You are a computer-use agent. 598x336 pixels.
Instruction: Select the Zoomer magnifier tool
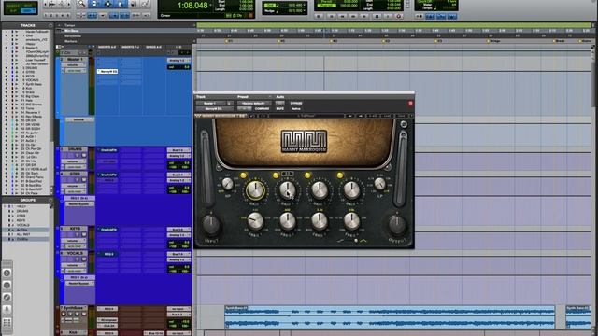click(x=81, y=4)
